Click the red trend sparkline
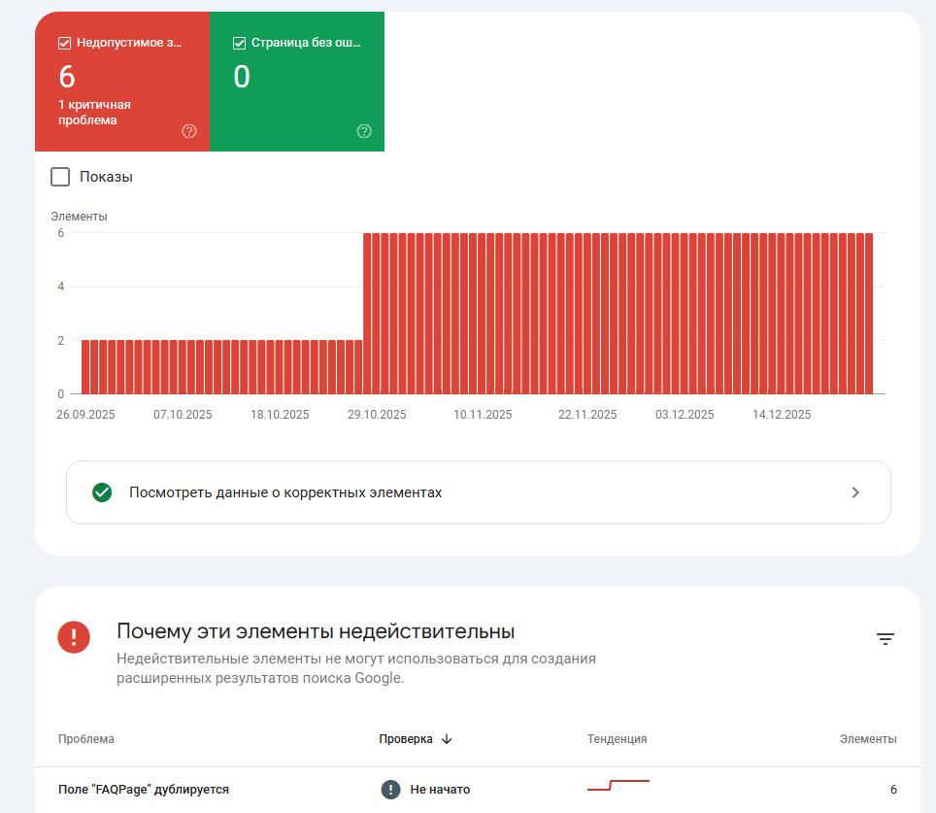 click(x=618, y=785)
